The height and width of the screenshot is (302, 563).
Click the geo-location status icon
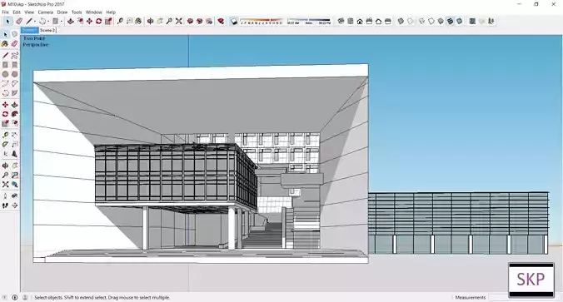tap(4, 297)
